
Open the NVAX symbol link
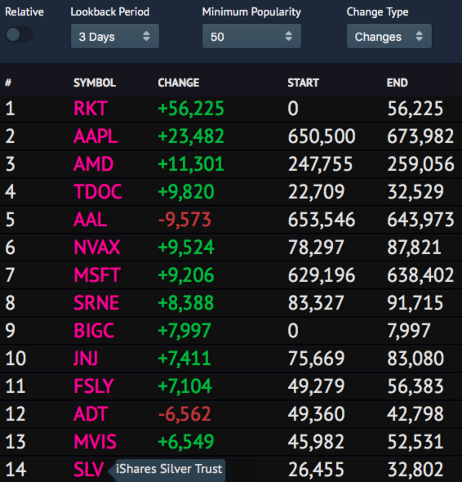click(97, 247)
